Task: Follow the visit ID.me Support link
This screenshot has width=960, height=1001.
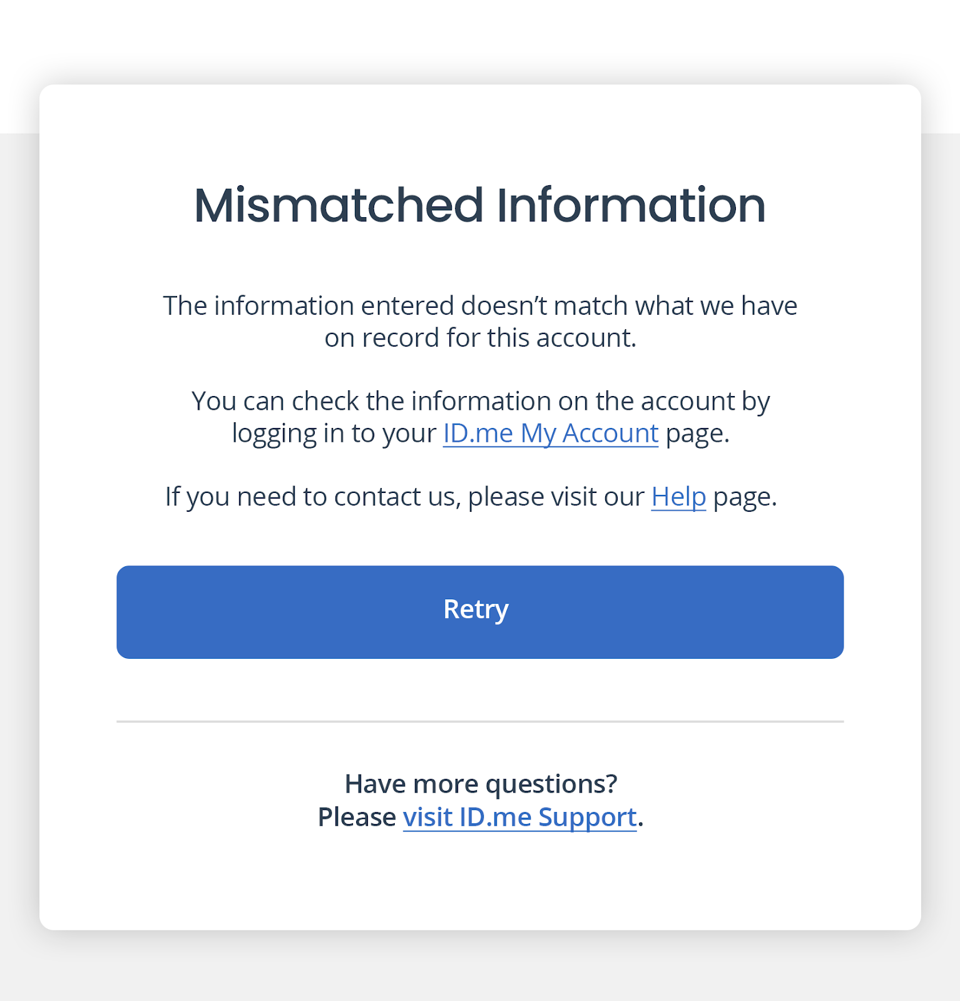Action: [x=519, y=817]
